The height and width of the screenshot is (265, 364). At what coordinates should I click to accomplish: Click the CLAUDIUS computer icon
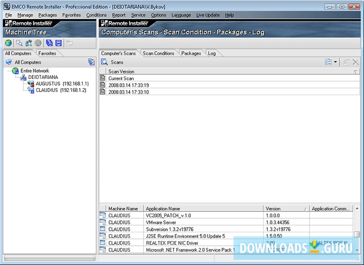coord(31,90)
